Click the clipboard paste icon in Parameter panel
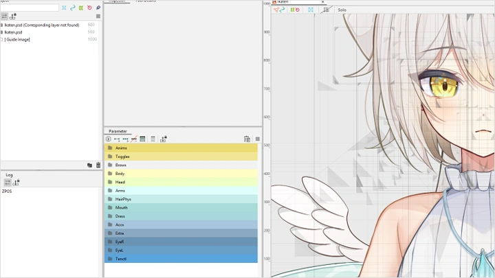 pyautogui.click(x=247, y=139)
